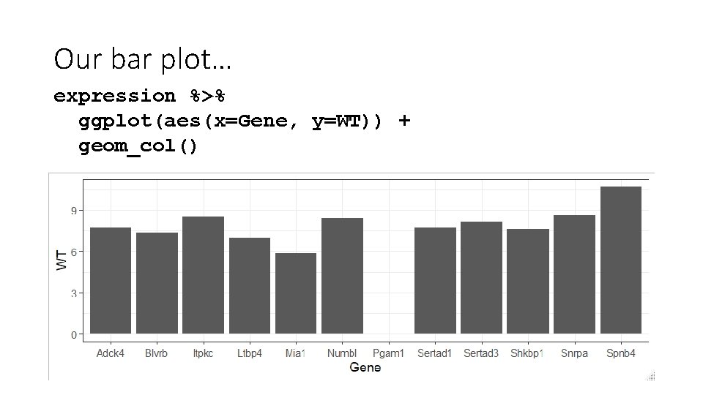Click the Adck4 bar in chart
The width and height of the screenshot is (703, 395).
[x=111, y=280]
